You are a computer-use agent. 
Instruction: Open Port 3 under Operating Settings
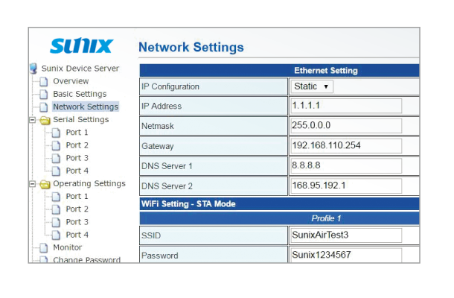click(77, 222)
